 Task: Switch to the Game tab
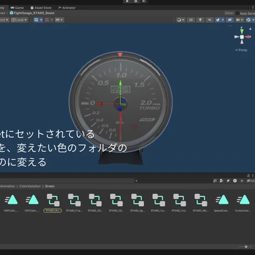(17, 8)
